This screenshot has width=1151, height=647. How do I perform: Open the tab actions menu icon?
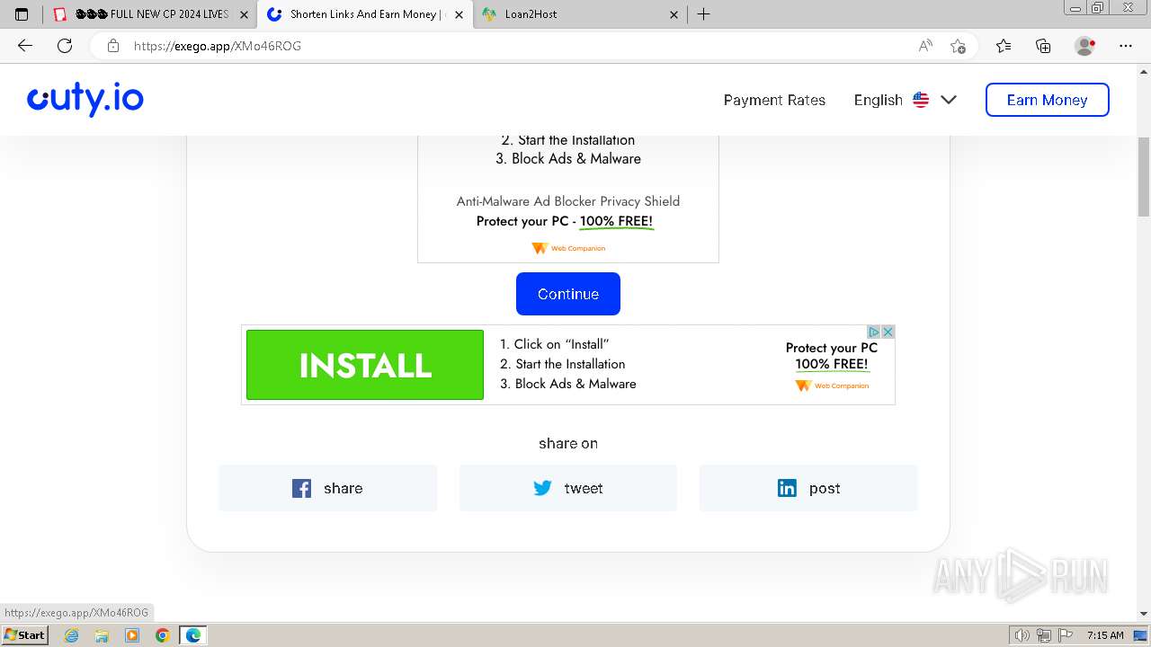(22, 14)
